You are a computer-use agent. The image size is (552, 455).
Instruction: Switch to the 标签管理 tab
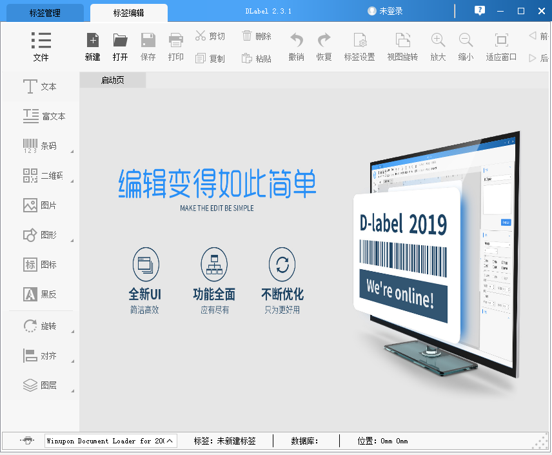(45, 13)
